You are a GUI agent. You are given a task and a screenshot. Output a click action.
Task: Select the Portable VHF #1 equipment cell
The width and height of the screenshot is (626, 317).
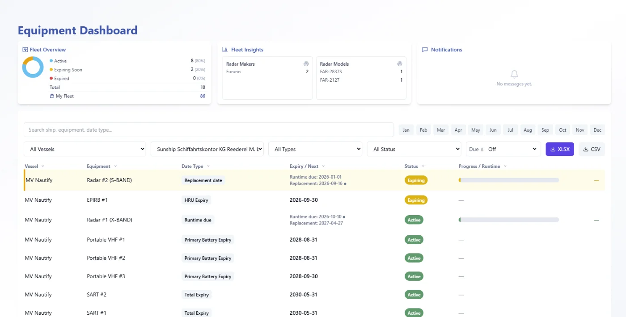click(106, 240)
